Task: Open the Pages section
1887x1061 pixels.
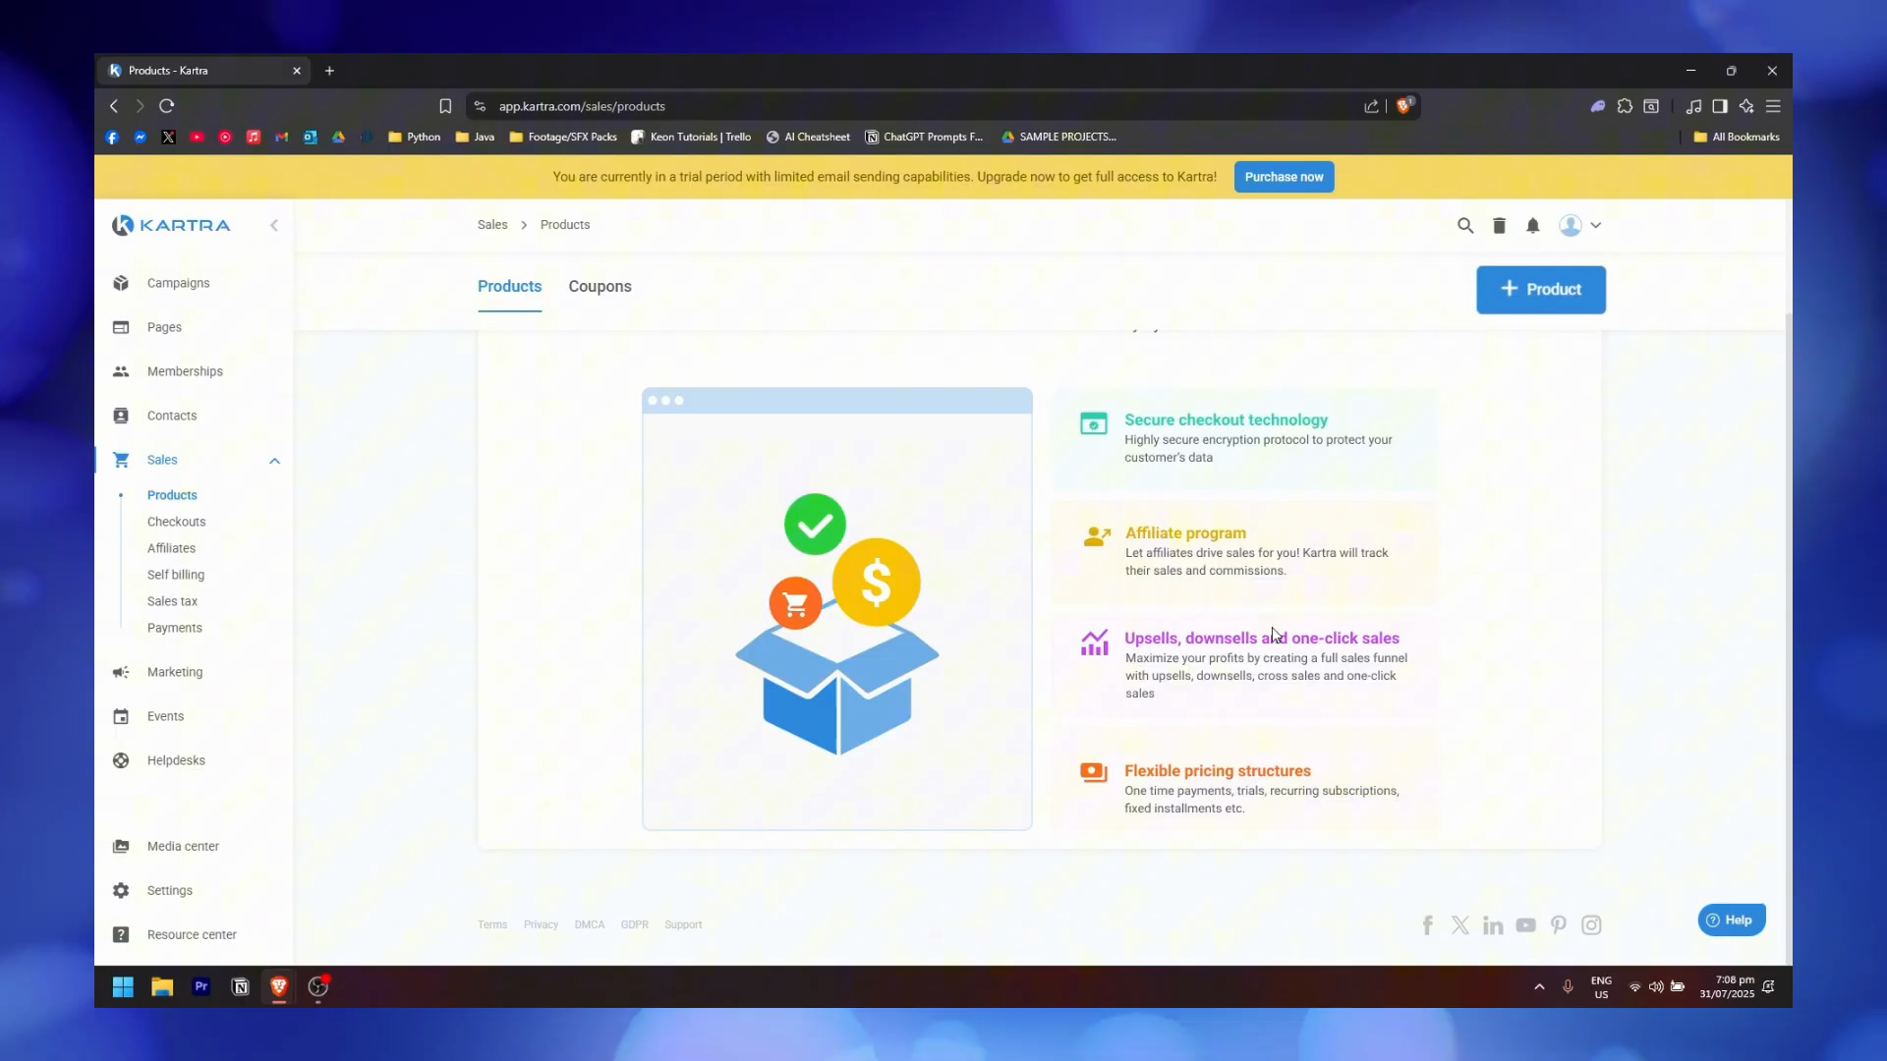Action: coord(164,327)
